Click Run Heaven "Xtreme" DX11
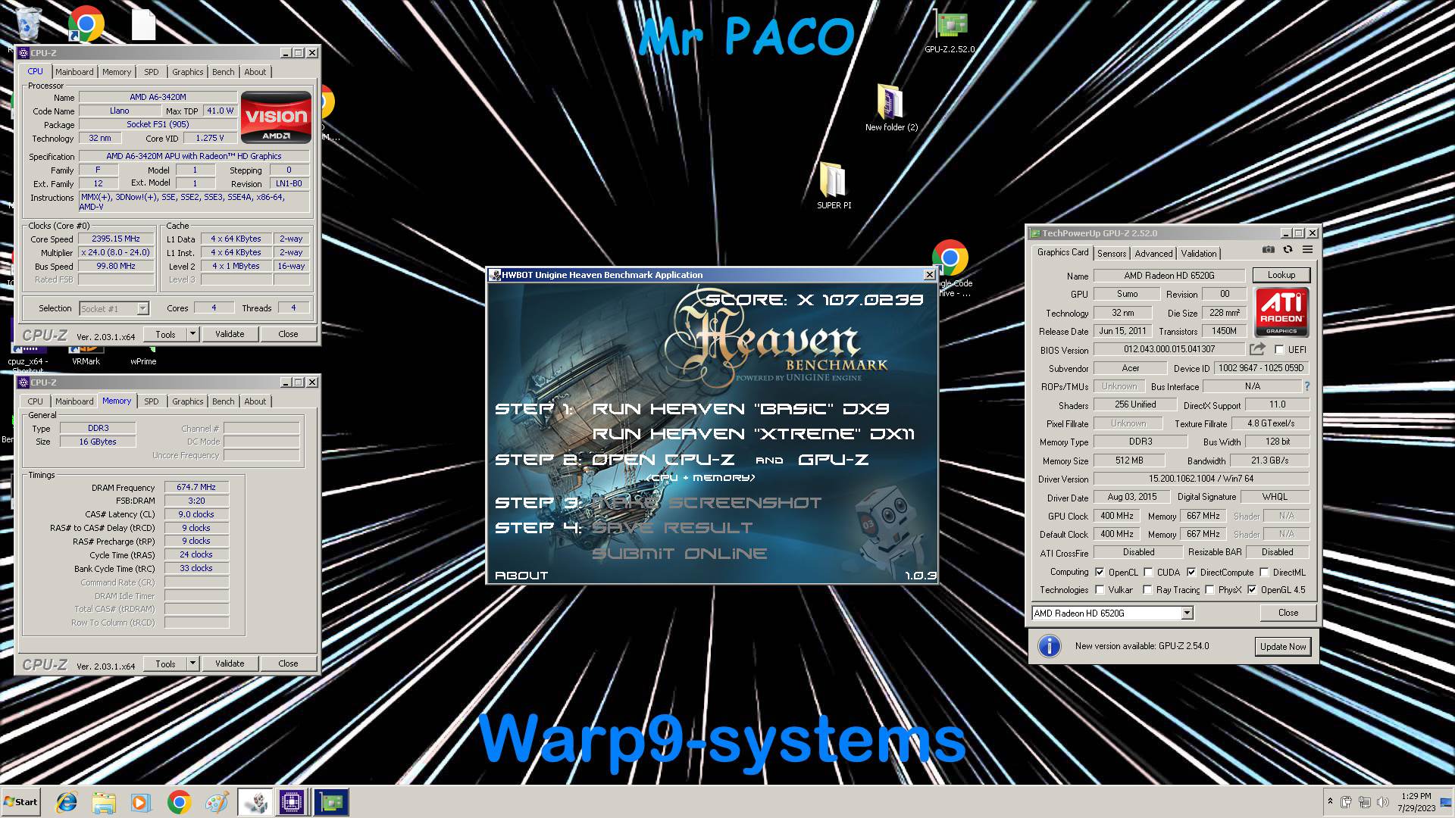The image size is (1455, 818). 753,434
